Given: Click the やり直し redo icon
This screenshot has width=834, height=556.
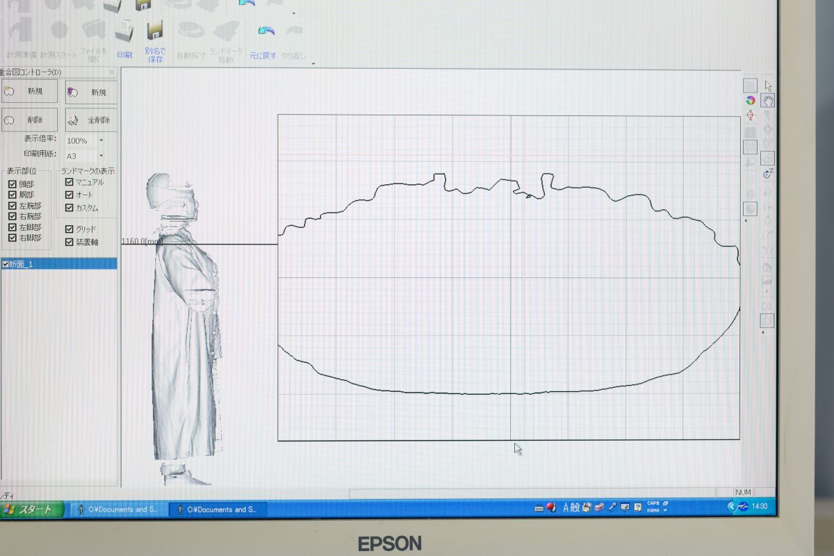Looking at the screenshot, I should tap(295, 31).
